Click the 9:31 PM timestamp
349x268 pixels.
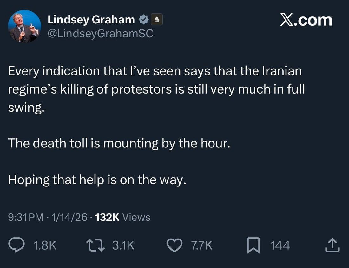pyautogui.click(x=25, y=217)
